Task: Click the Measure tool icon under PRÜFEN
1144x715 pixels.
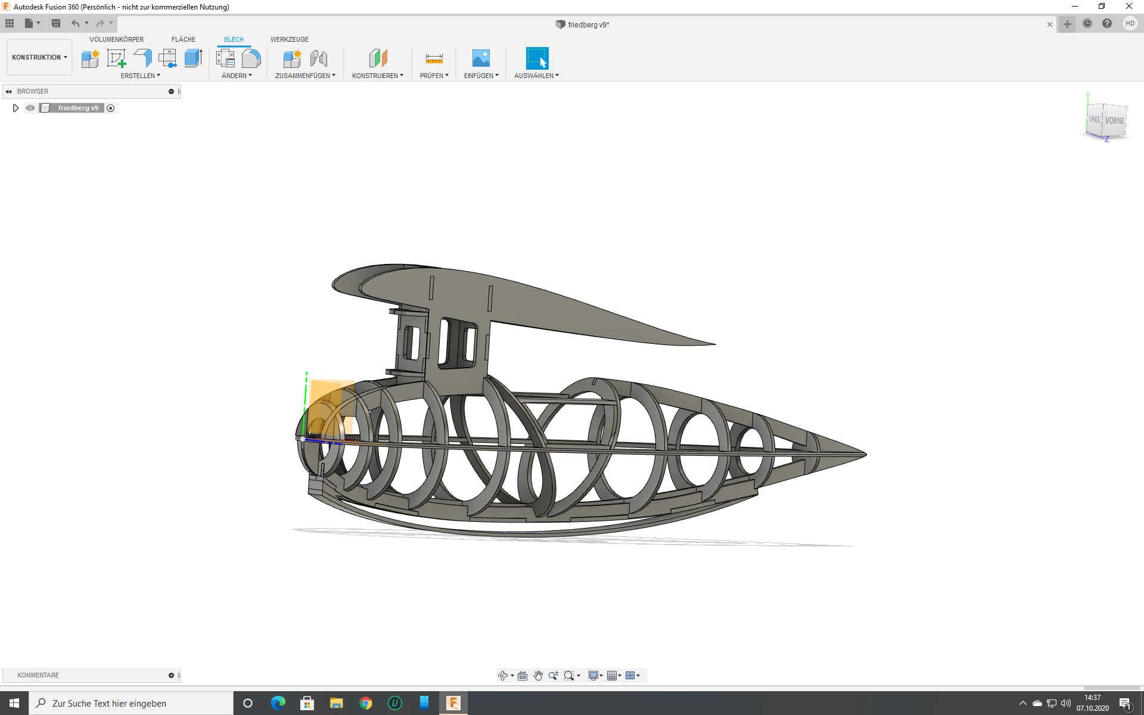Action: click(434, 58)
